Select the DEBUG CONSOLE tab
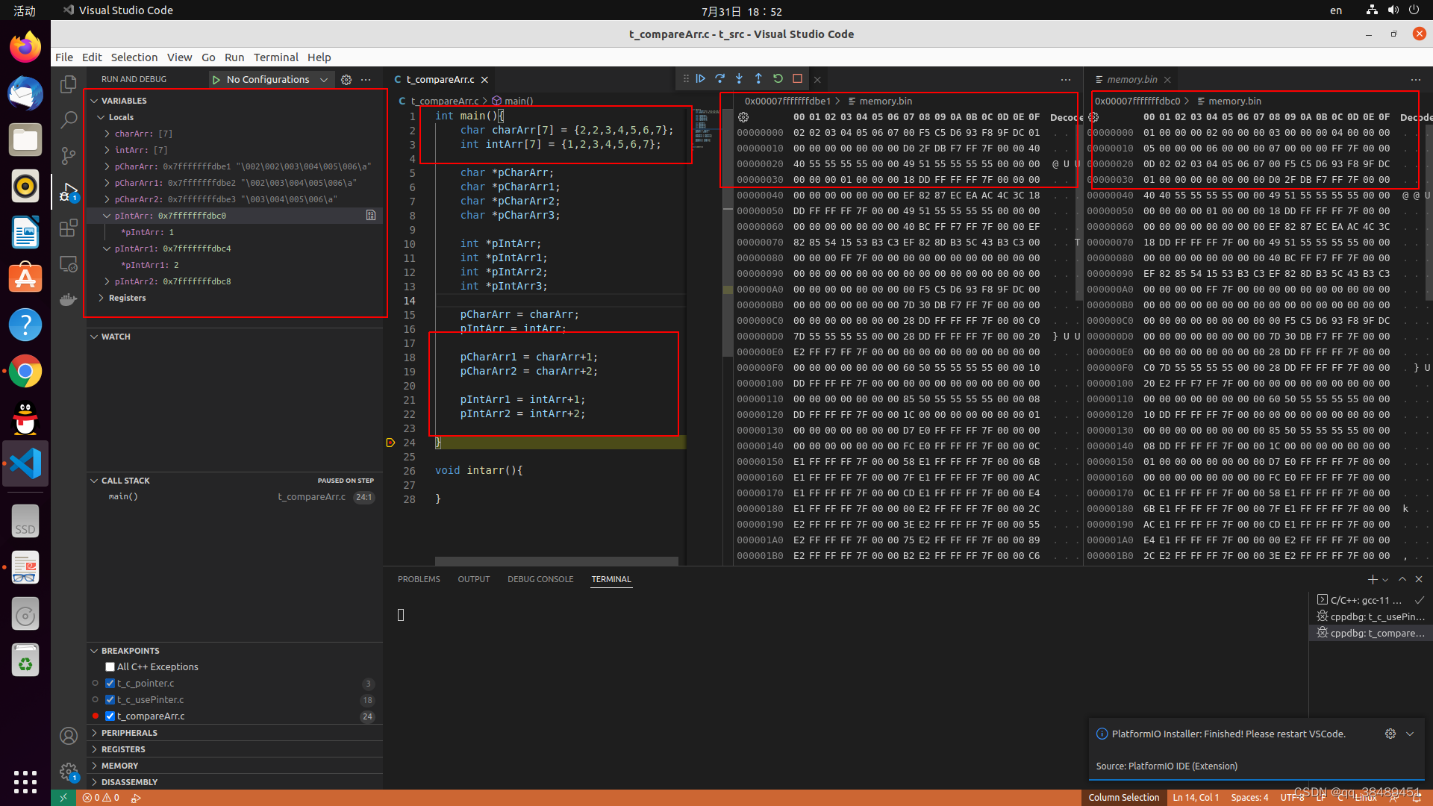This screenshot has height=806, width=1433. [x=540, y=578]
